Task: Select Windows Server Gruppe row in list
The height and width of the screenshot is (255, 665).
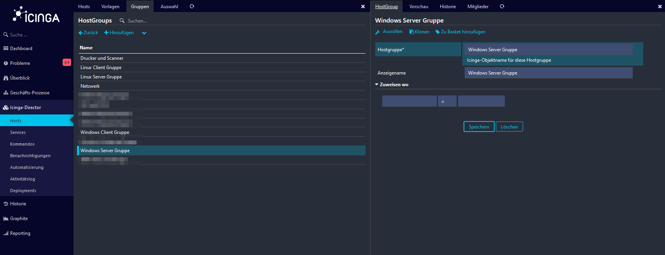Action: tap(222, 151)
